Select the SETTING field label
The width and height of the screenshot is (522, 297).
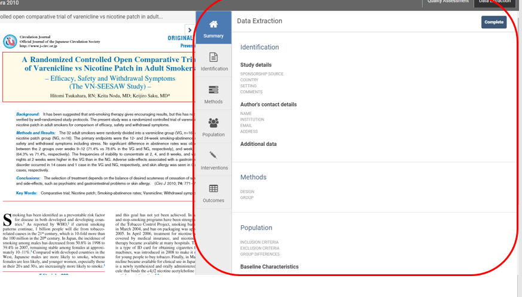point(248,86)
